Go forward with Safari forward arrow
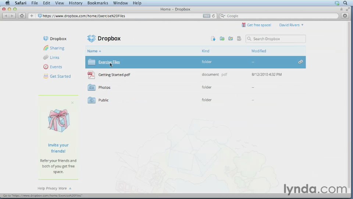 tap(12, 16)
